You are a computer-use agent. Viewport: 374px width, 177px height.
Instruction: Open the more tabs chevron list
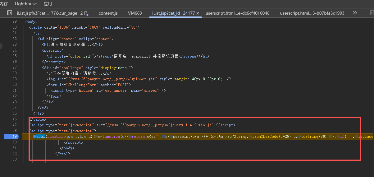(355, 13)
